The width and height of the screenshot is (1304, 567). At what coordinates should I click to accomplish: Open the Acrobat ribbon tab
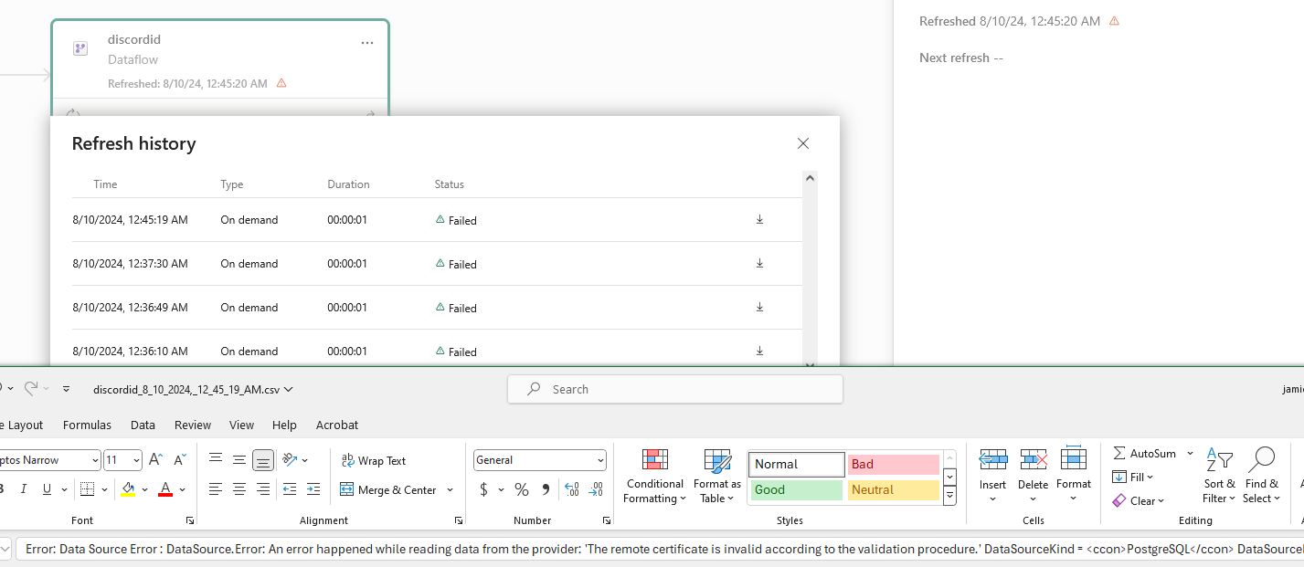pos(337,425)
